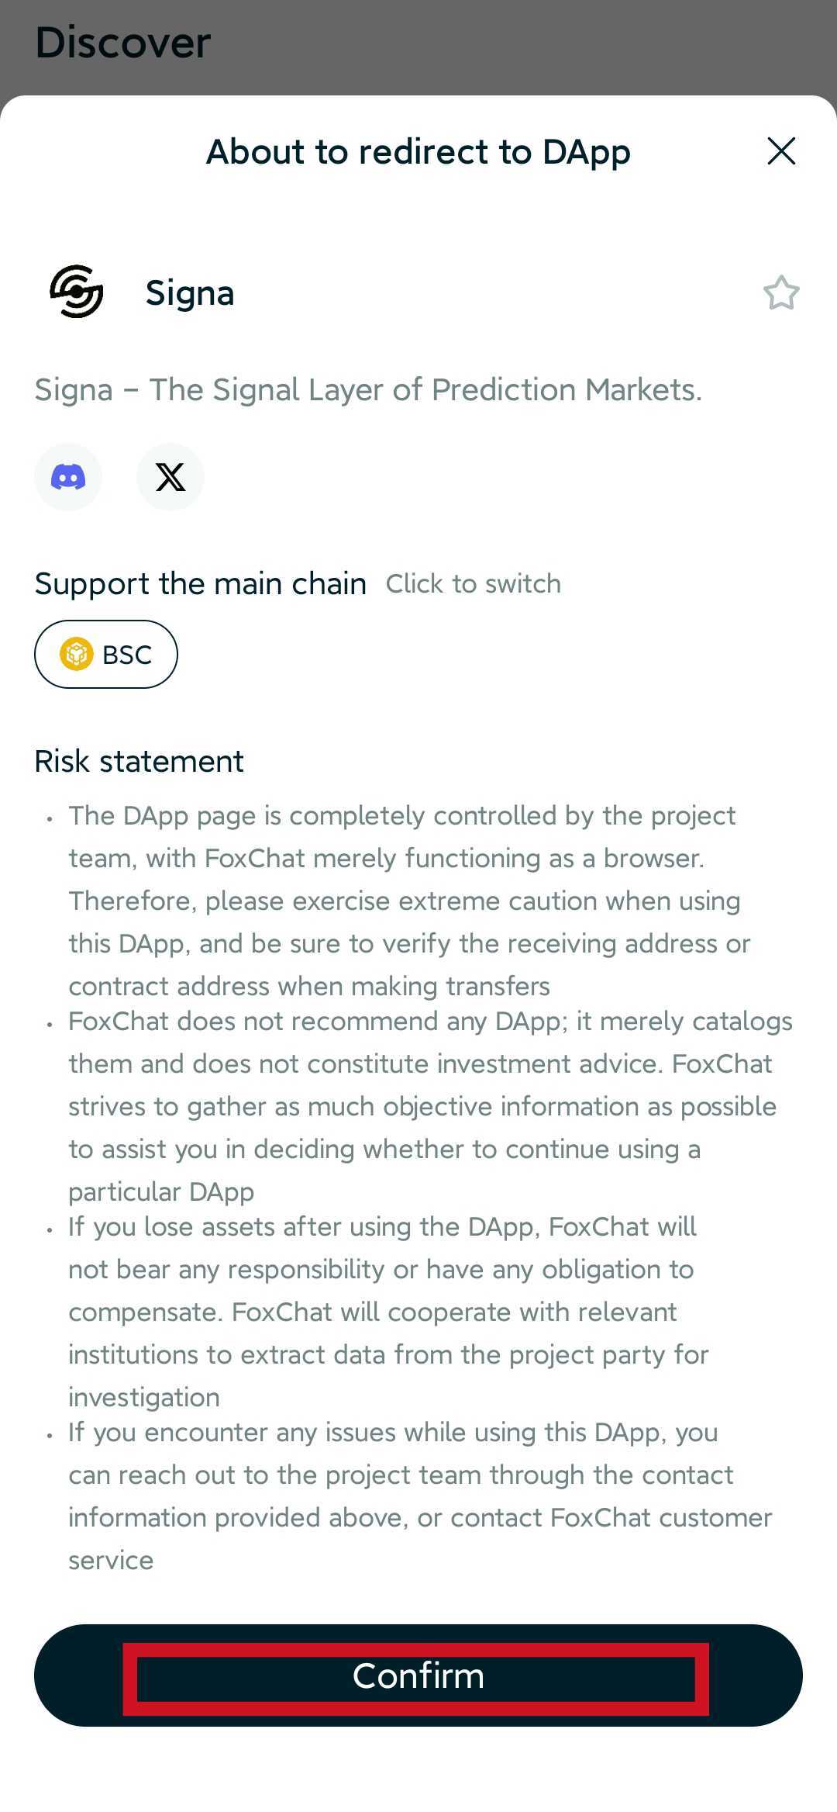Tap the Signa spiral logo
The image size is (837, 1812).
click(77, 292)
